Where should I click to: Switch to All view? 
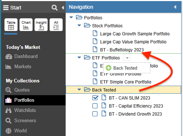(56, 25)
